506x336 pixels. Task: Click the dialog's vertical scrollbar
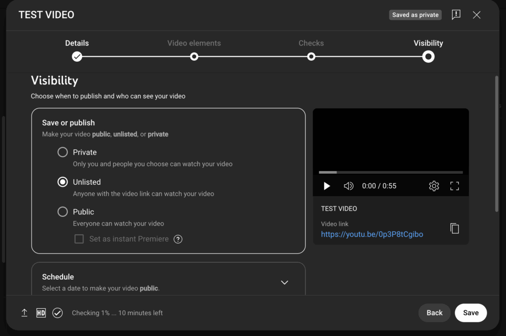point(497,144)
